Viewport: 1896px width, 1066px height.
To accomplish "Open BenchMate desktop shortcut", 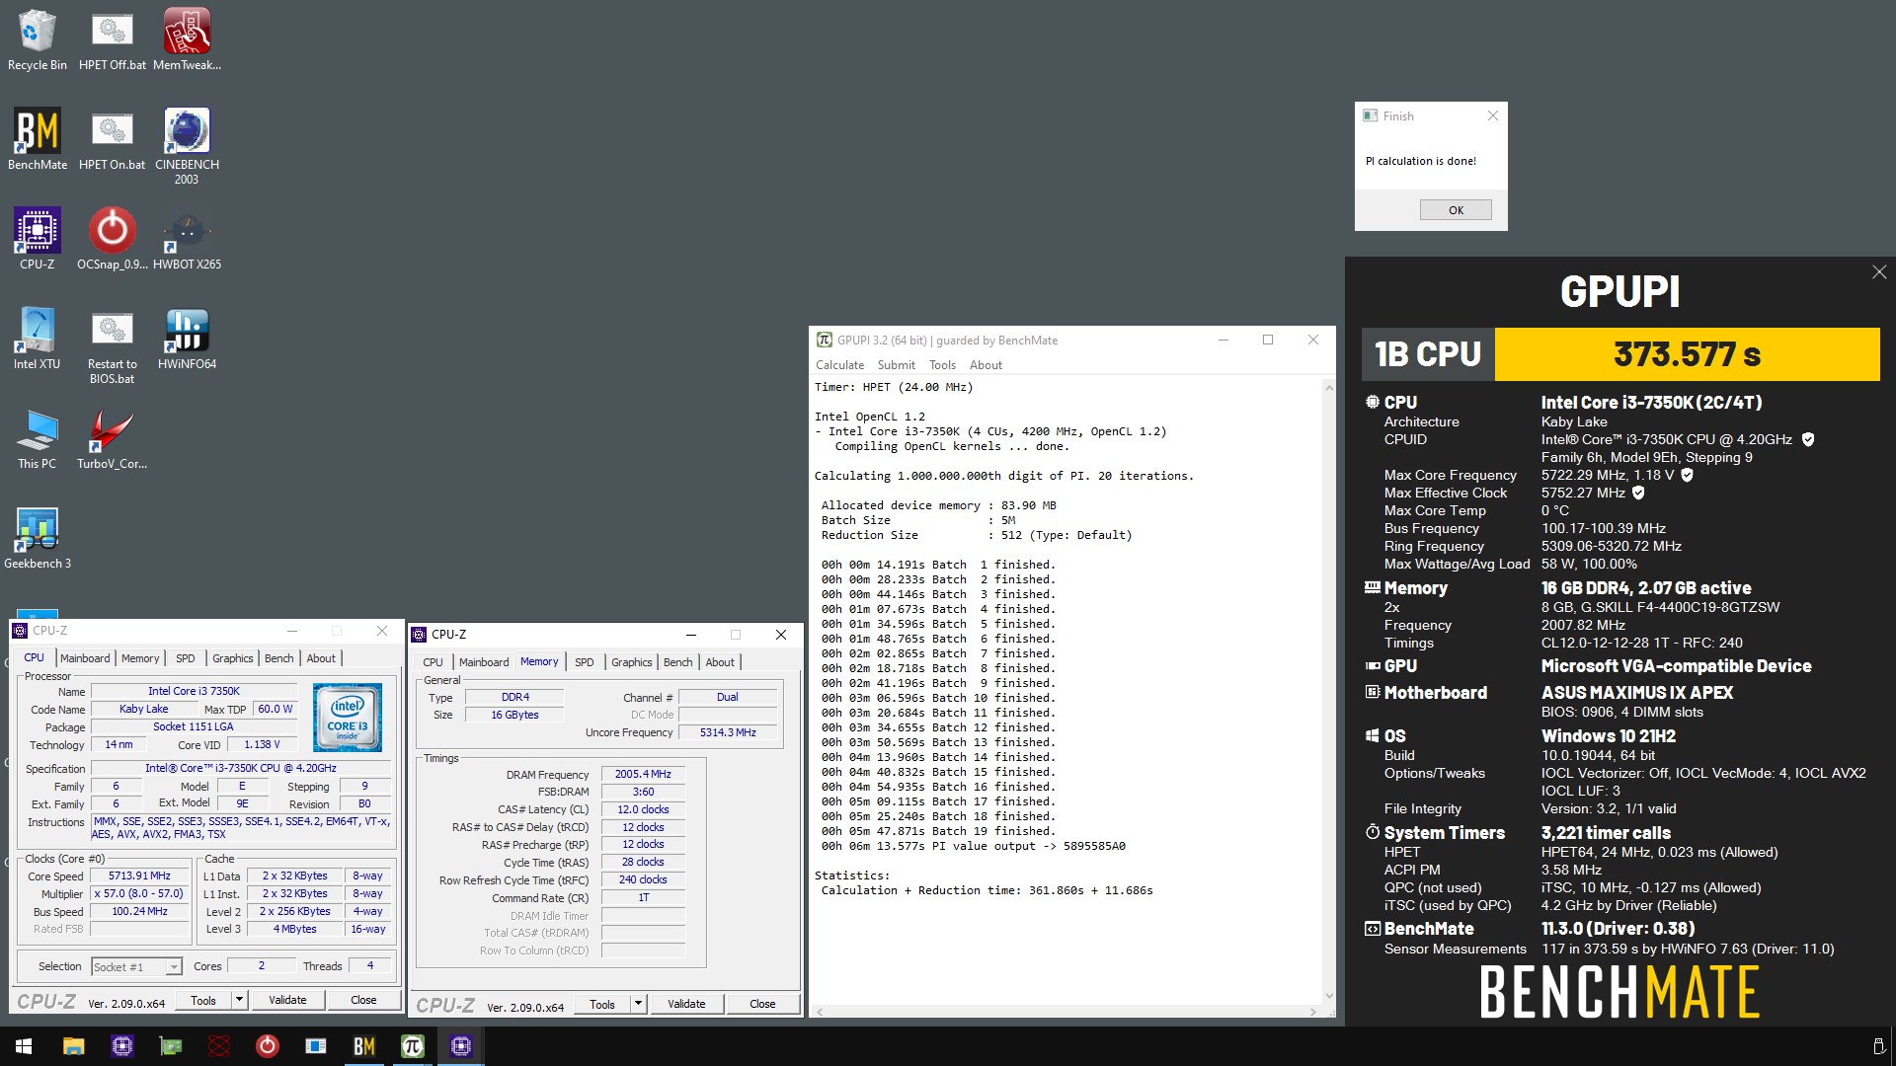I will (37, 139).
